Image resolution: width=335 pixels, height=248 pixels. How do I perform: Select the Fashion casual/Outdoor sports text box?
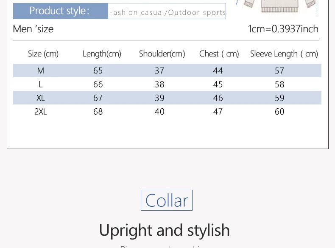pyautogui.click(x=167, y=11)
